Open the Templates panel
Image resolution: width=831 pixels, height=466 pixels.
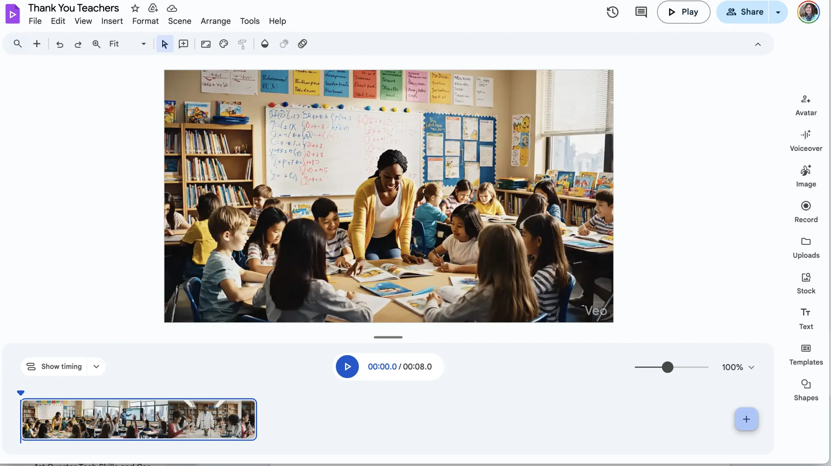(x=806, y=354)
